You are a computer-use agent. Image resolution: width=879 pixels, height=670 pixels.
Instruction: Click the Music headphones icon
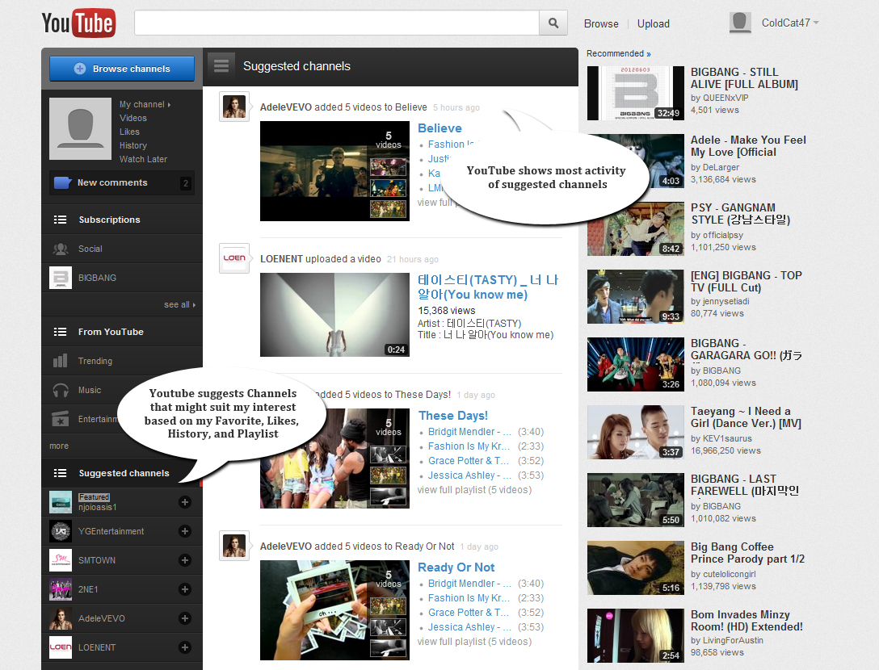[61, 390]
